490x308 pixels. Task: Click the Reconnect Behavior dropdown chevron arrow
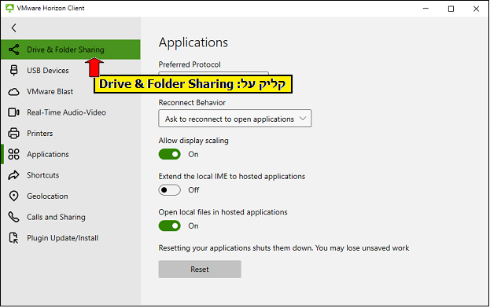[303, 119]
